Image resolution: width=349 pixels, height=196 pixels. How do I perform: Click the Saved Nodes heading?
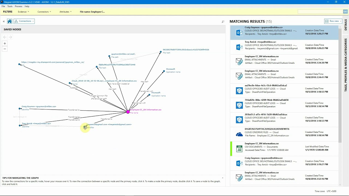[x=13, y=29]
